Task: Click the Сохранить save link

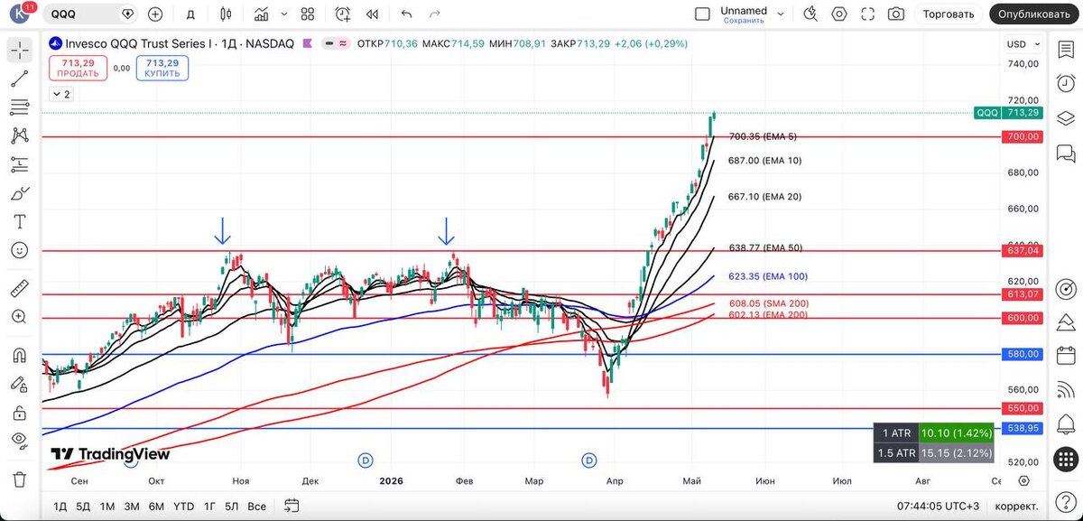Action: (744, 20)
